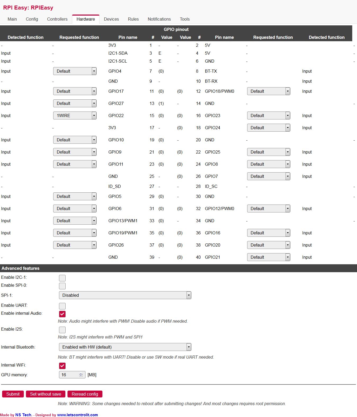Screen dimensions: 357x417
Task: Open GPIO6 requested function dropdown
Action: (75, 208)
